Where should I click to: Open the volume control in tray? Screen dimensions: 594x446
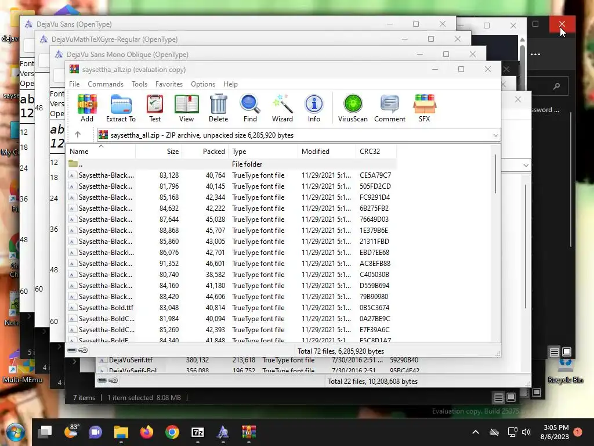pos(526,432)
